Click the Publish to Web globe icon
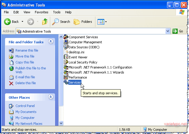 pyautogui.click(x=11, y=68)
